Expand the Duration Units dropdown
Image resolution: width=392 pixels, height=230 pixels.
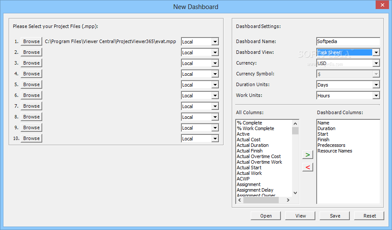point(376,84)
